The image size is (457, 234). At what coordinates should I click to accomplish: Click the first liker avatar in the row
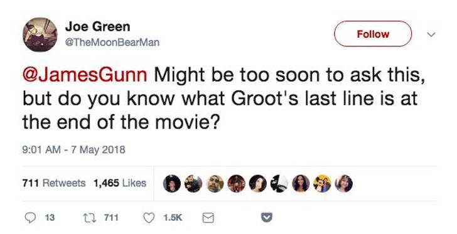(171, 184)
